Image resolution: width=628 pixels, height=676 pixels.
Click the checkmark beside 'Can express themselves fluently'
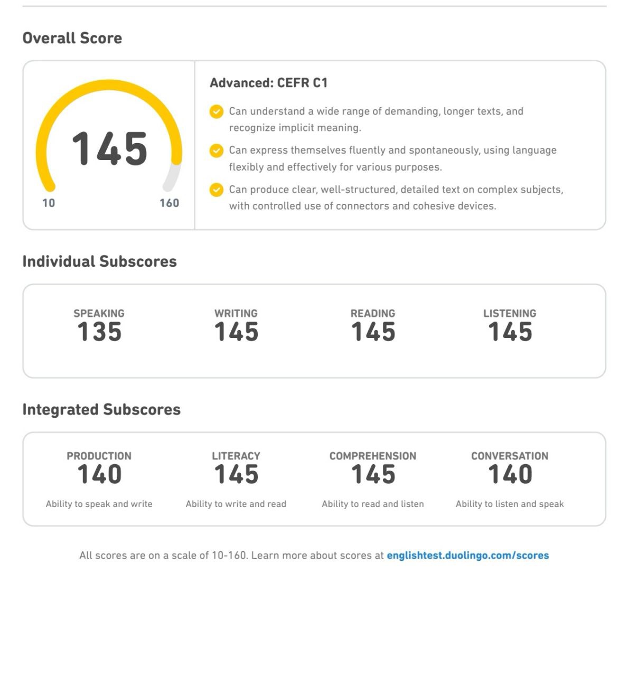(217, 151)
